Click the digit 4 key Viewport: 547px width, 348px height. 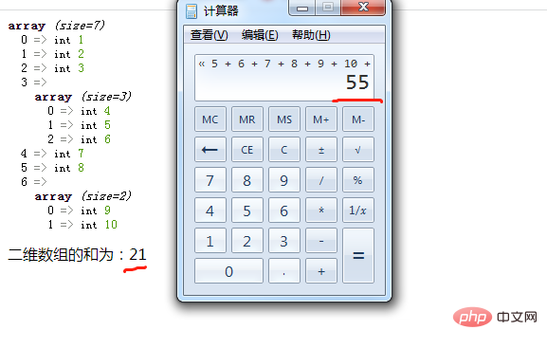210,211
